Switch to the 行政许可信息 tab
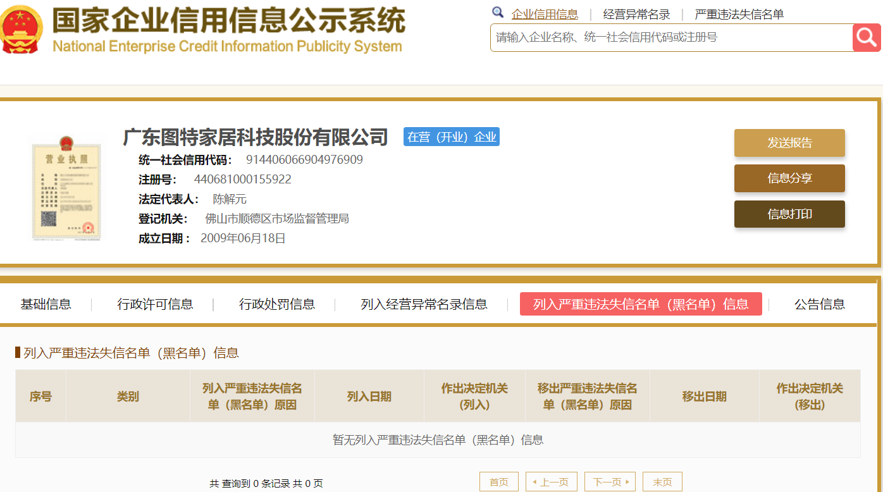Screen dimensions: 883x492 click(x=155, y=304)
